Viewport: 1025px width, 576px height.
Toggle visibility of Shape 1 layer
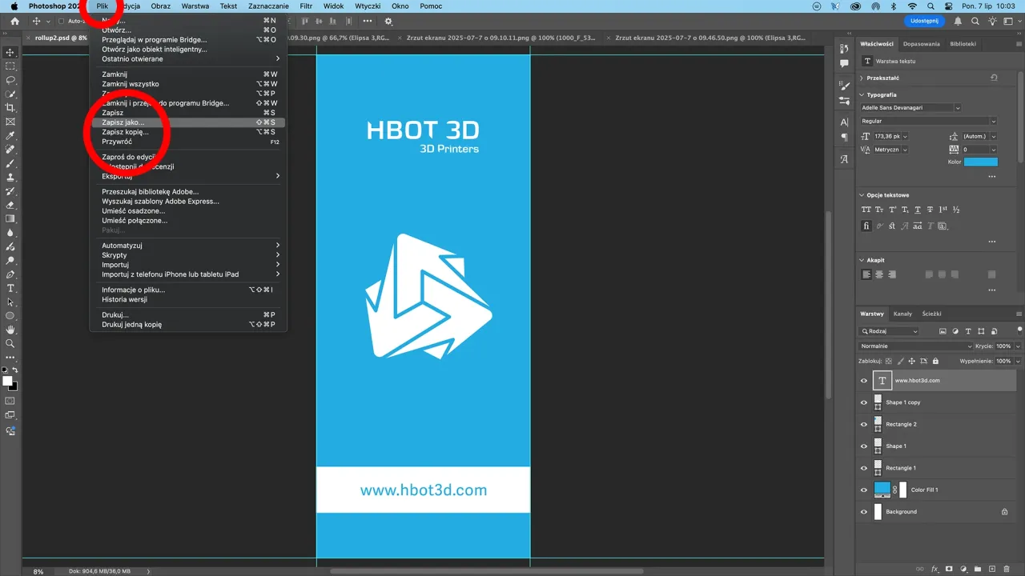[x=863, y=446]
